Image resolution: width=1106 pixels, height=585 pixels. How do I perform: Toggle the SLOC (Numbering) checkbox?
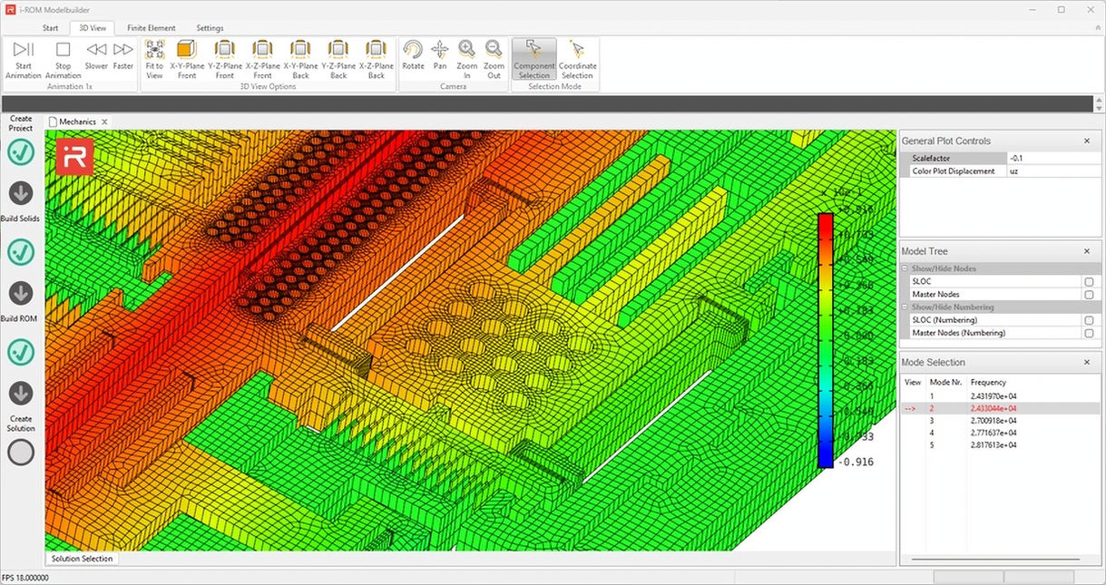[1088, 320]
